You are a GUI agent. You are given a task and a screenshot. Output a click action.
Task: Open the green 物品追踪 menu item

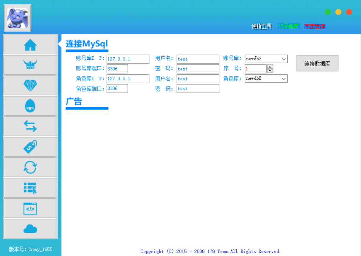pos(288,26)
